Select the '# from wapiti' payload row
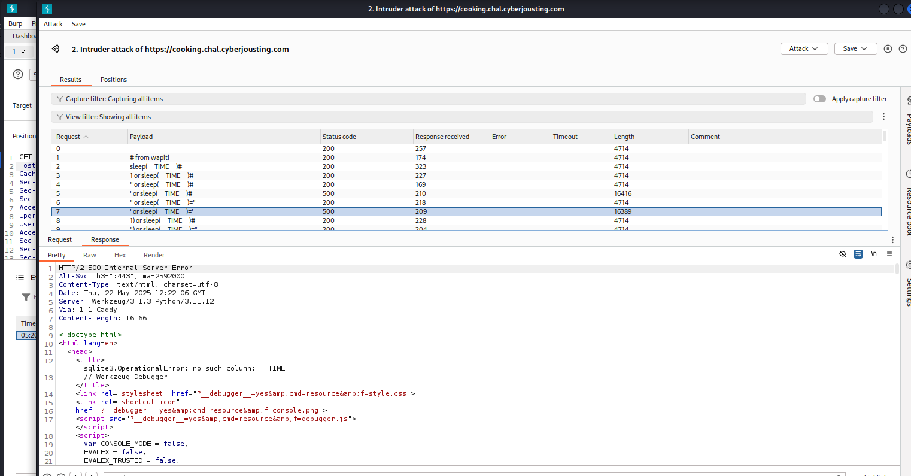This screenshot has width=911, height=476. tap(467, 157)
